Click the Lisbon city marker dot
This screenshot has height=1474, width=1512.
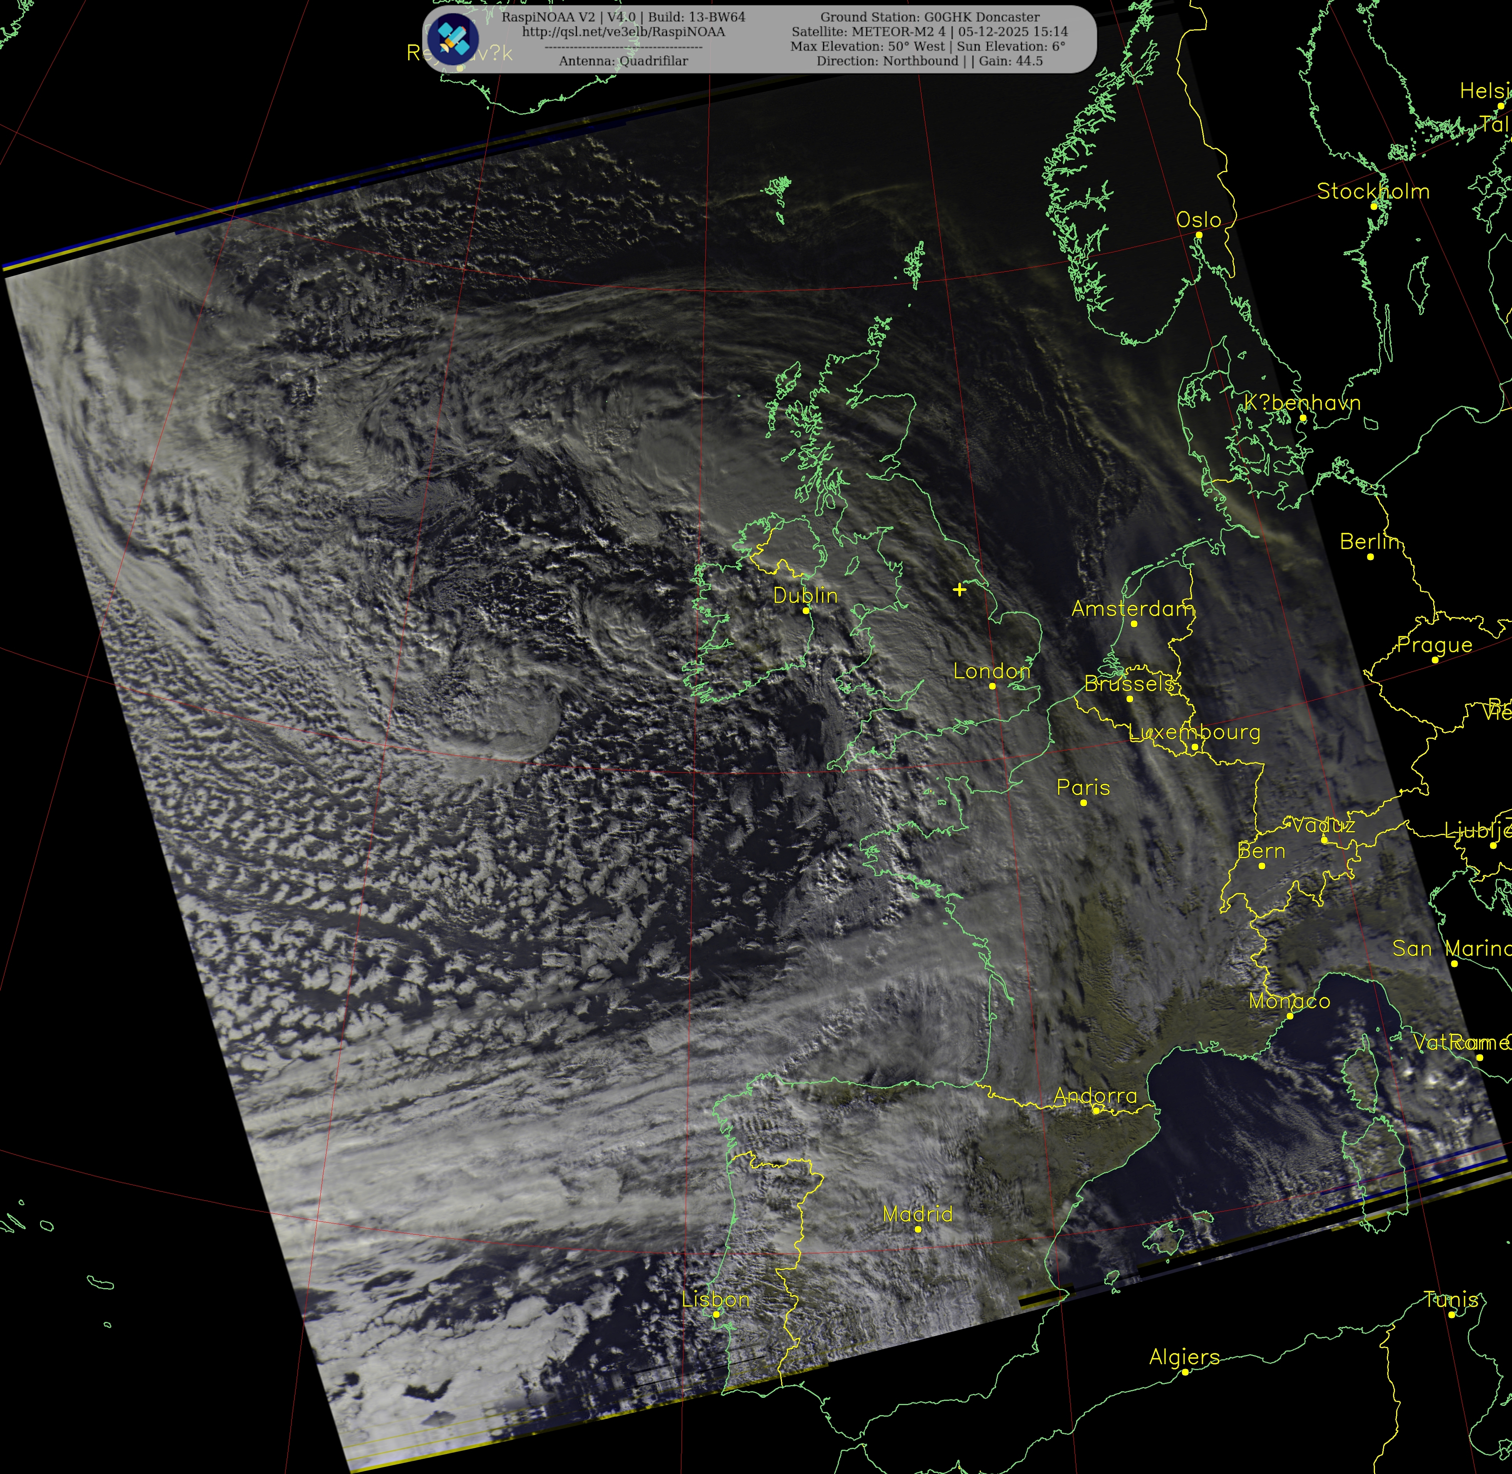[x=716, y=1314]
